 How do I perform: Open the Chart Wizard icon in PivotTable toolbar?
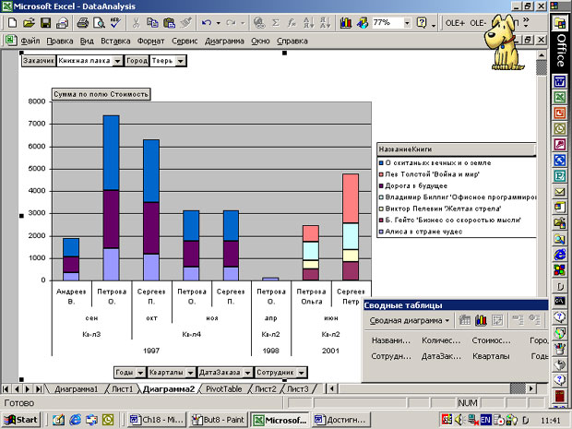[x=479, y=320]
